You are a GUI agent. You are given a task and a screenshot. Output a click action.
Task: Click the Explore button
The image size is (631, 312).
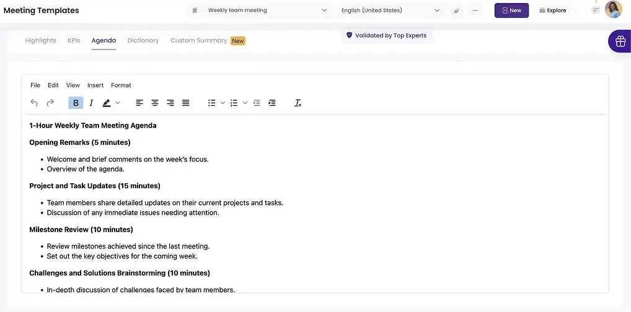[x=552, y=11]
